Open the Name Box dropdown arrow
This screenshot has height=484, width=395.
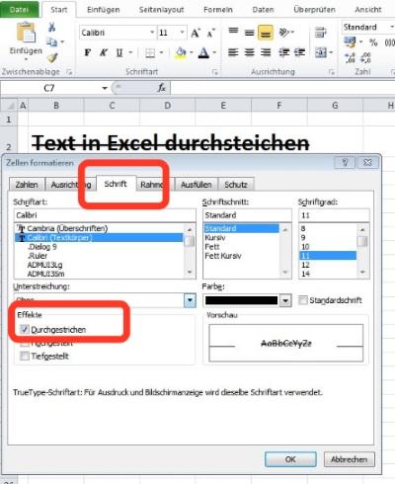[x=105, y=88]
